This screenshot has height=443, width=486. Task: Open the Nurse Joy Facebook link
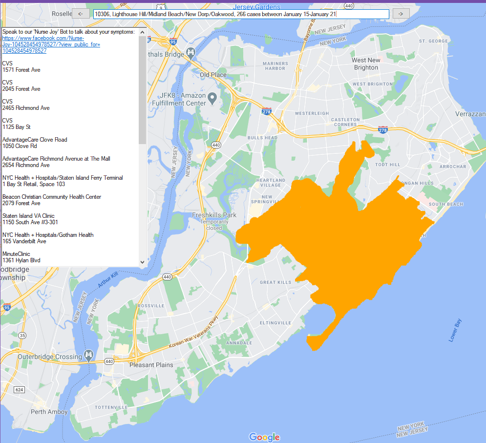51,44
